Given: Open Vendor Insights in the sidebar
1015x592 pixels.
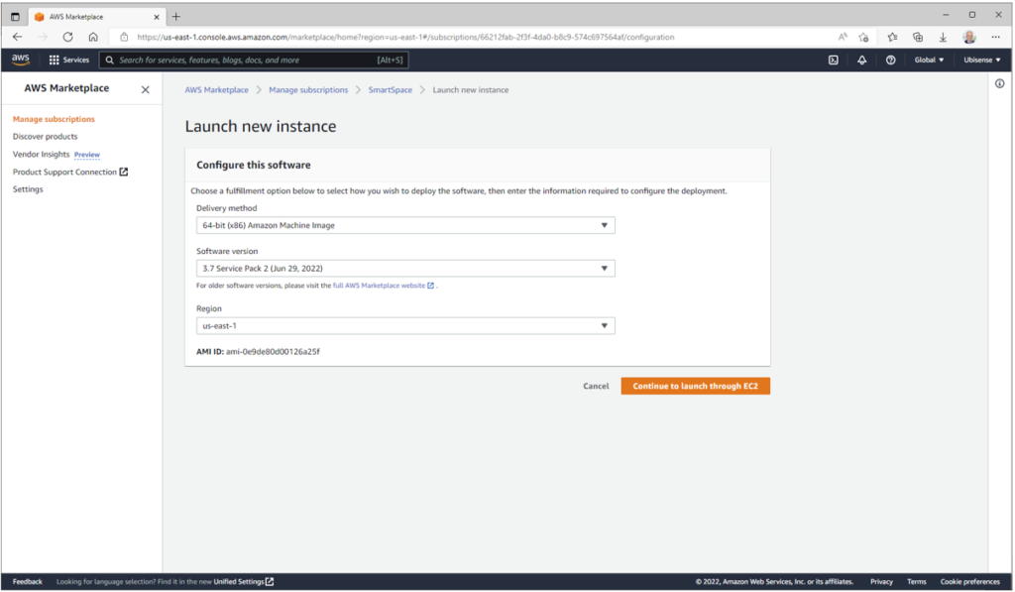Looking at the screenshot, I should (x=41, y=154).
